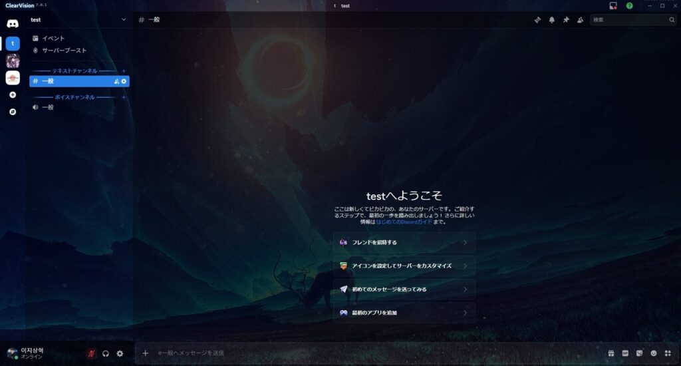This screenshot has height=366, width=681.
Task: Toggle the headphones deafen button
Action: tap(106, 353)
